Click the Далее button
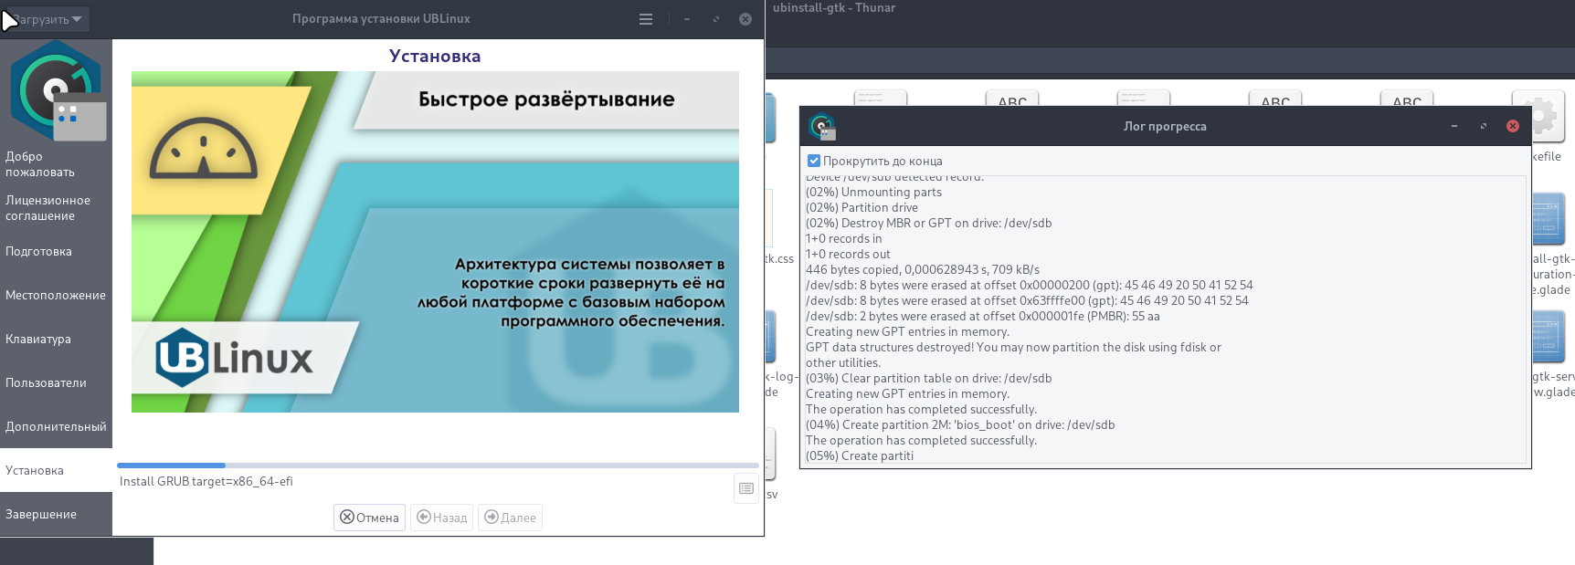Image resolution: width=1575 pixels, height=565 pixels. click(x=510, y=518)
